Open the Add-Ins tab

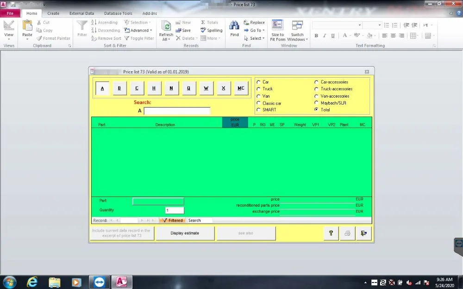tap(150, 13)
